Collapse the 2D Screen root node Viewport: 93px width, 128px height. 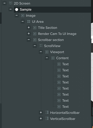click(5, 3)
